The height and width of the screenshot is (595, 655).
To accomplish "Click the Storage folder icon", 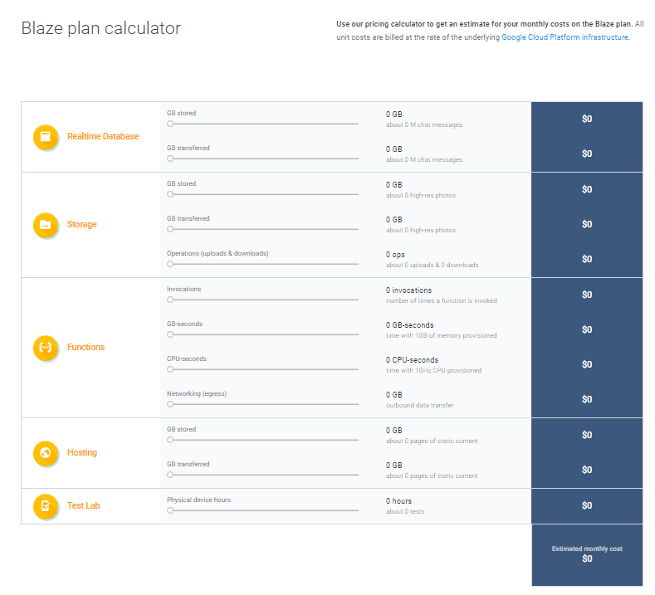I will point(46,225).
